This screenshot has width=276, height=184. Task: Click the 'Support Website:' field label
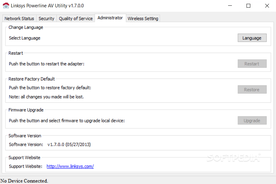click(x=25, y=166)
